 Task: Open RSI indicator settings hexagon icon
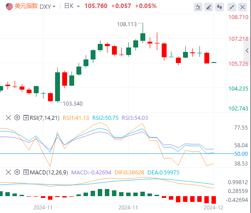click(x=17, y=118)
